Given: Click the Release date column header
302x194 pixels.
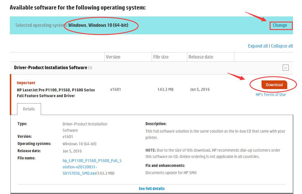Looking at the screenshot, I should point(201,57).
